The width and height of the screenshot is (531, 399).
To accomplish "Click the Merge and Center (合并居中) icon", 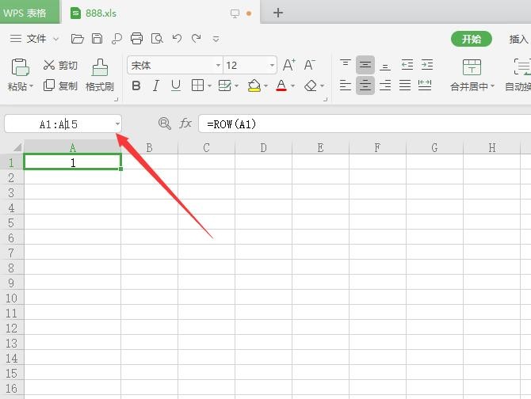I will [472, 67].
